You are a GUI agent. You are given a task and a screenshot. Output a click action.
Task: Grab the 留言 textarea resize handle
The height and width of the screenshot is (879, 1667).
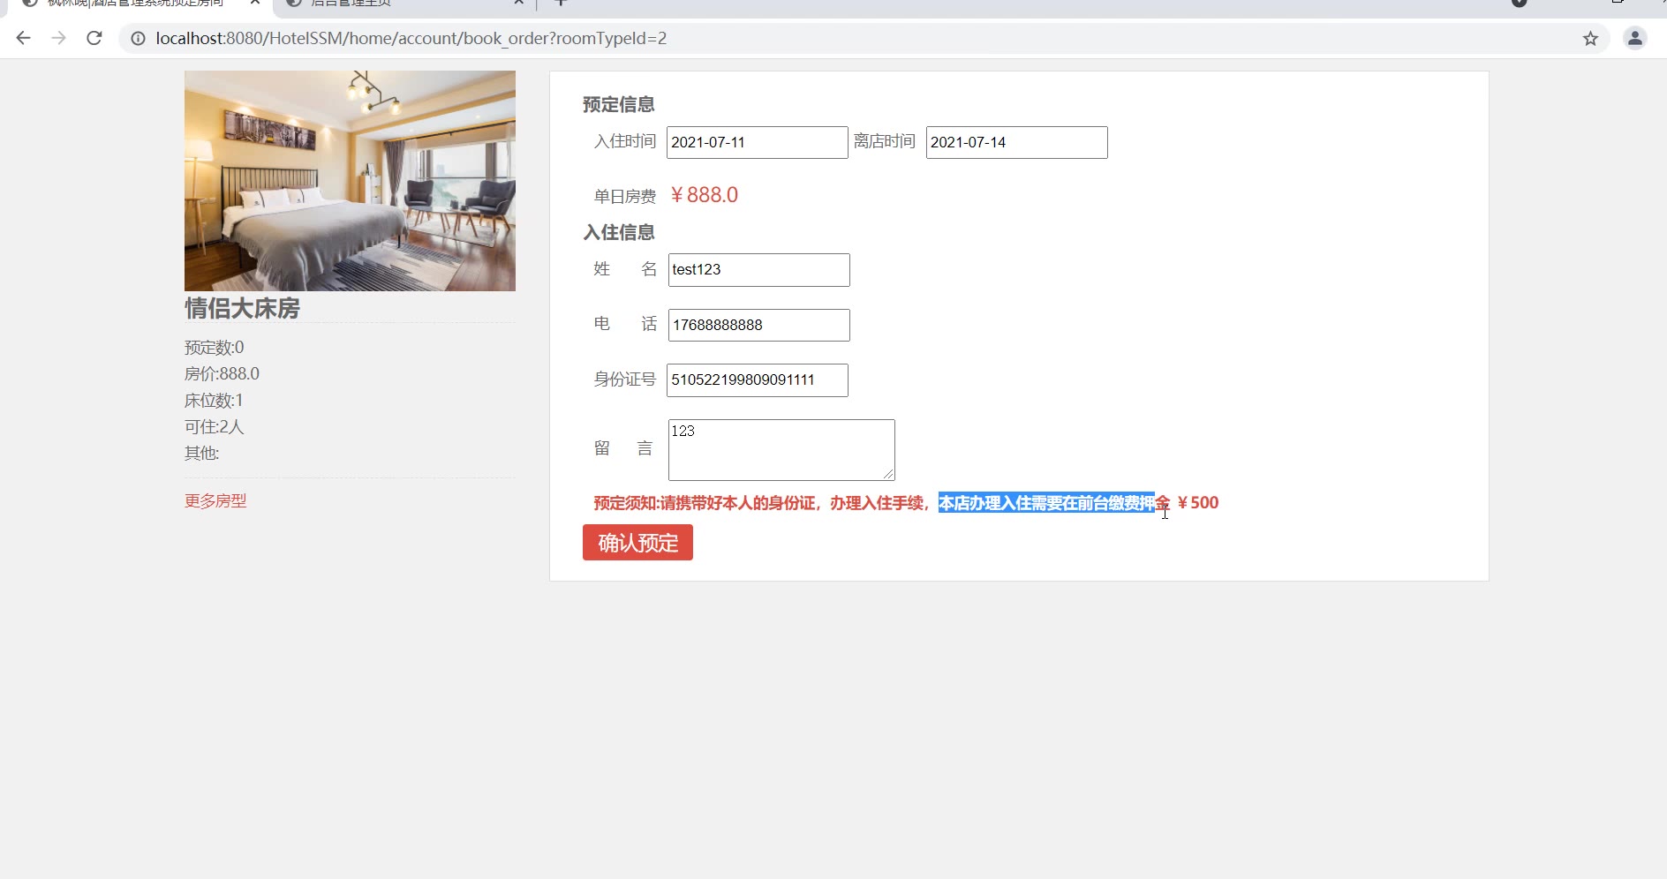pyautogui.click(x=888, y=474)
